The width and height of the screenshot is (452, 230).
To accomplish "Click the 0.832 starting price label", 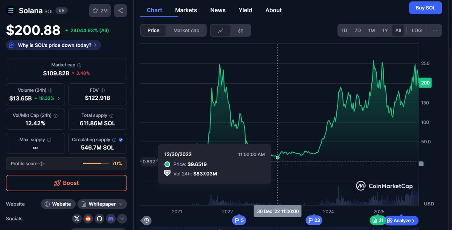I will [148, 162].
